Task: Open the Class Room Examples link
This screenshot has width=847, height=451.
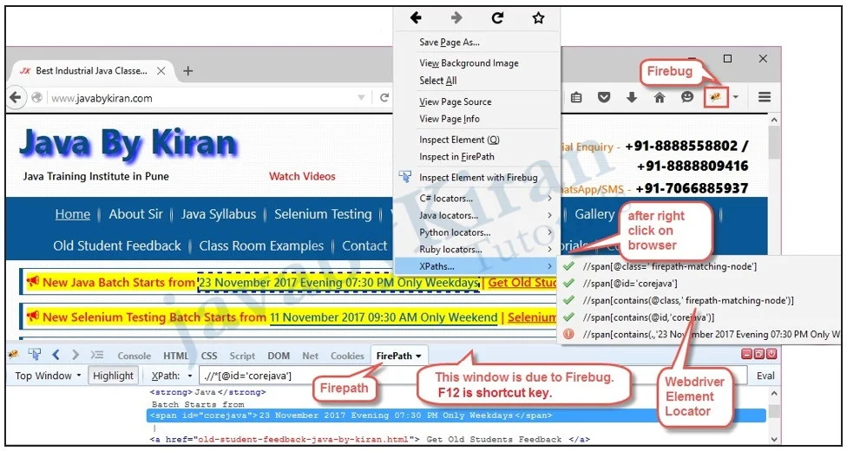Action: 261,245
